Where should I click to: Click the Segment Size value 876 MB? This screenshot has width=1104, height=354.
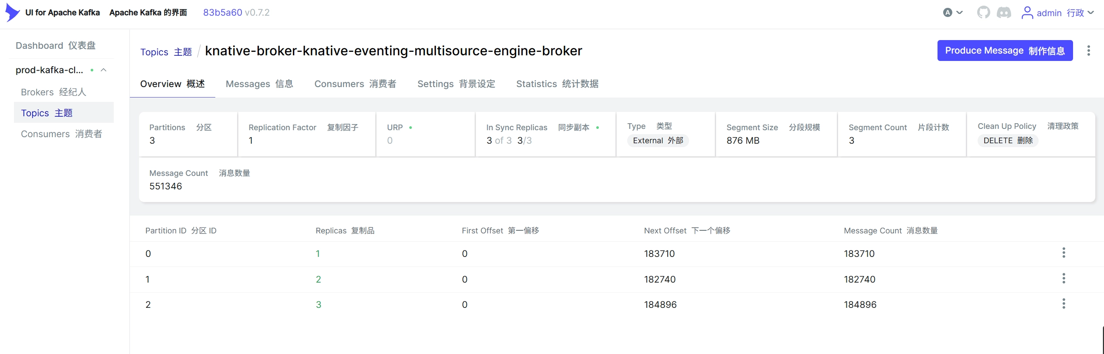coord(743,140)
